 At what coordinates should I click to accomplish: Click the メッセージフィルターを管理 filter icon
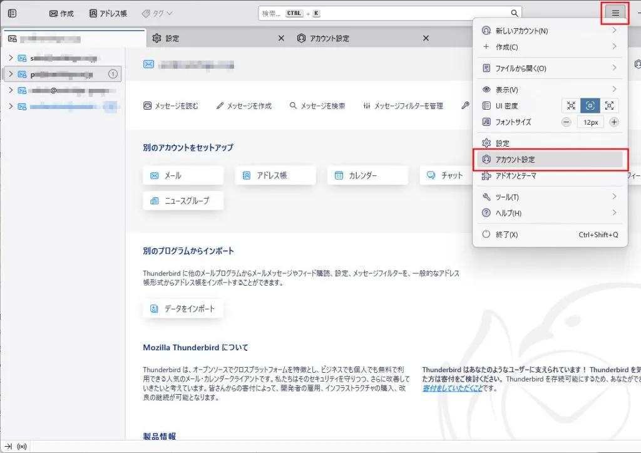coord(367,106)
